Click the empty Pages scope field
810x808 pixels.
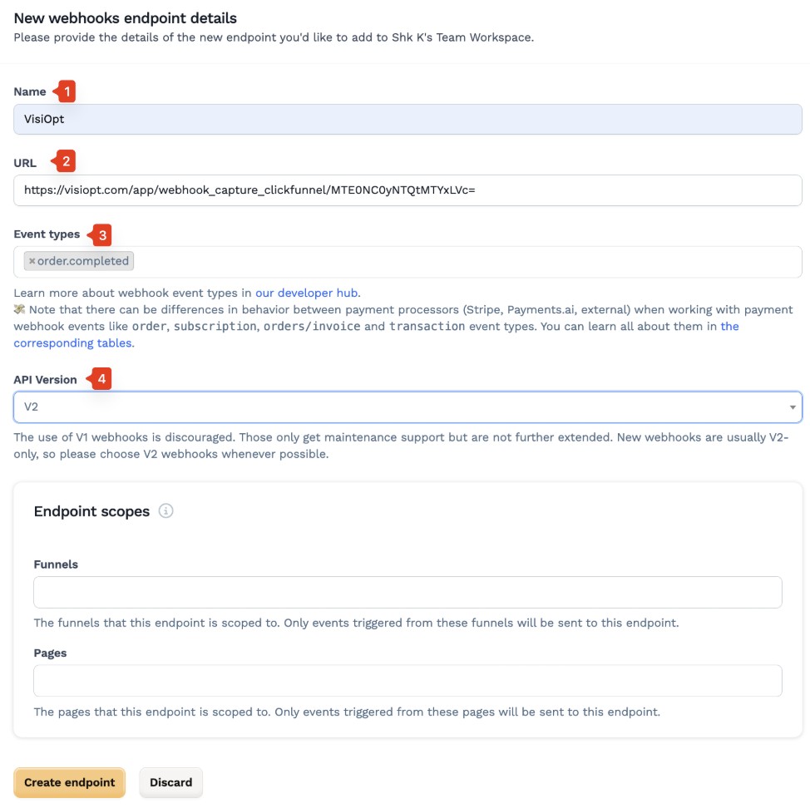(407, 681)
